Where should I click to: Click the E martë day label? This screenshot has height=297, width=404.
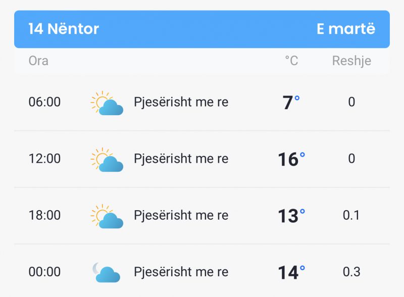pyautogui.click(x=346, y=29)
